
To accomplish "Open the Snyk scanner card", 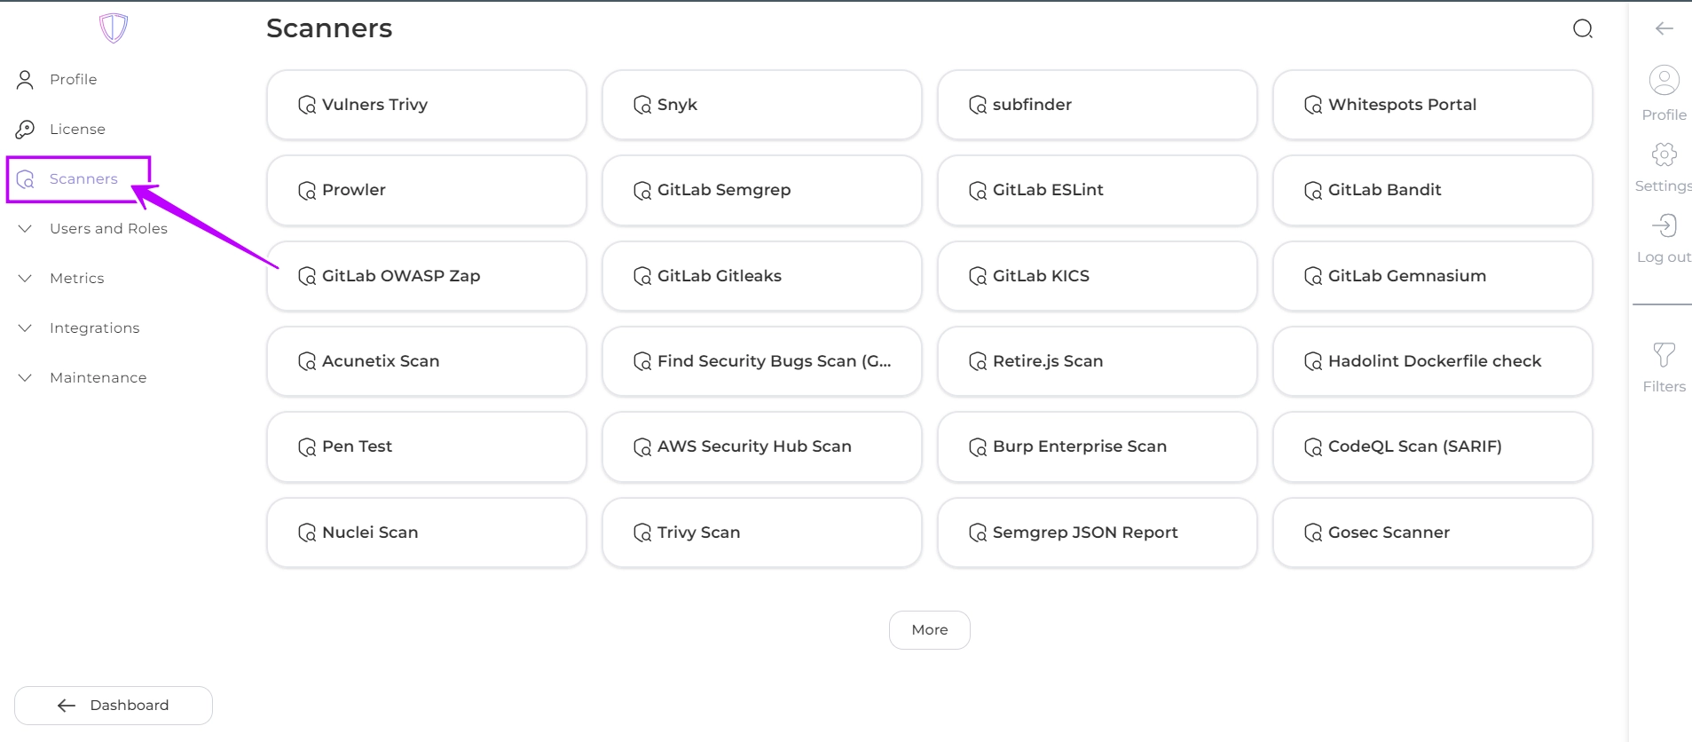I will coord(761,105).
